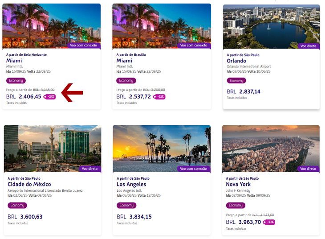
Task: Select the BRL 2.537,72 Miami price
Action: point(134,97)
